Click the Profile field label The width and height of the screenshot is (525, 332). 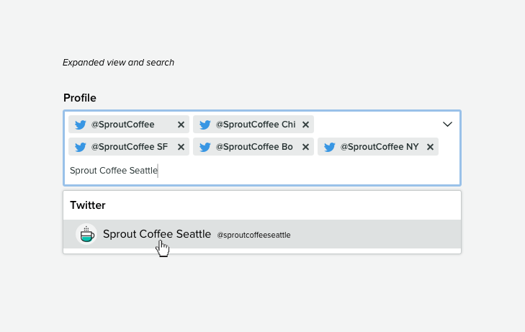(x=80, y=98)
